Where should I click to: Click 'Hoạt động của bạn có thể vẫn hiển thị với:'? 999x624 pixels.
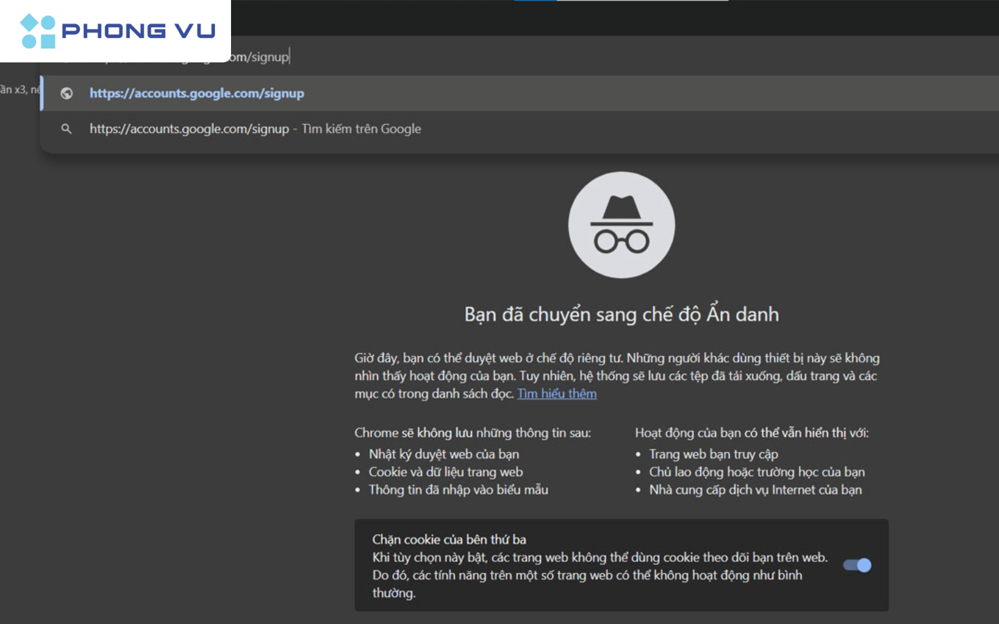tap(752, 433)
